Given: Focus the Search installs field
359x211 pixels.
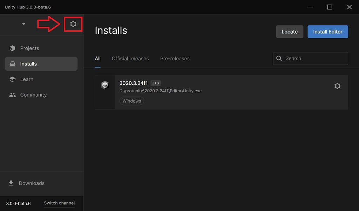Looking at the screenshot, I should click(x=311, y=58).
